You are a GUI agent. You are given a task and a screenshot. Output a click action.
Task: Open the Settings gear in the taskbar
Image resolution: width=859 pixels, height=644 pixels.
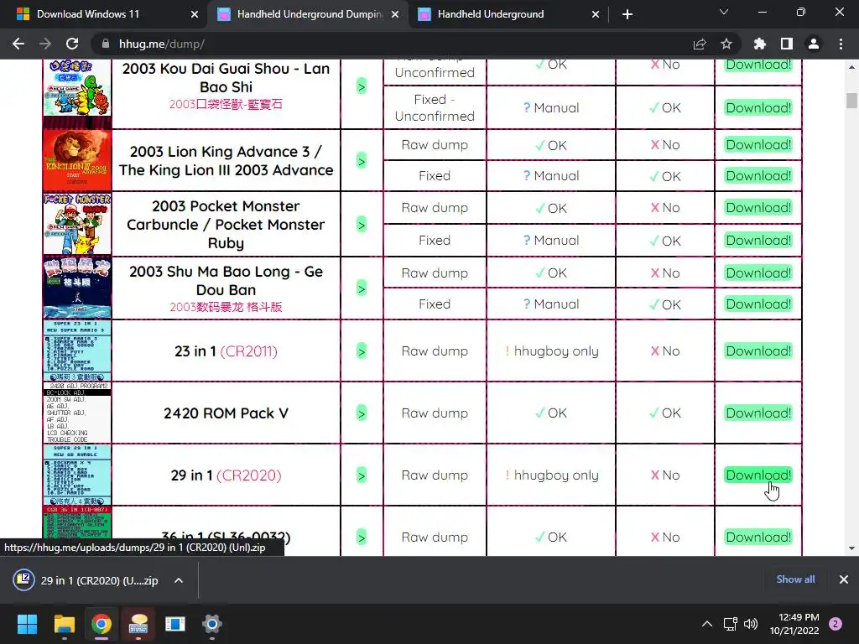click(212, 624)
